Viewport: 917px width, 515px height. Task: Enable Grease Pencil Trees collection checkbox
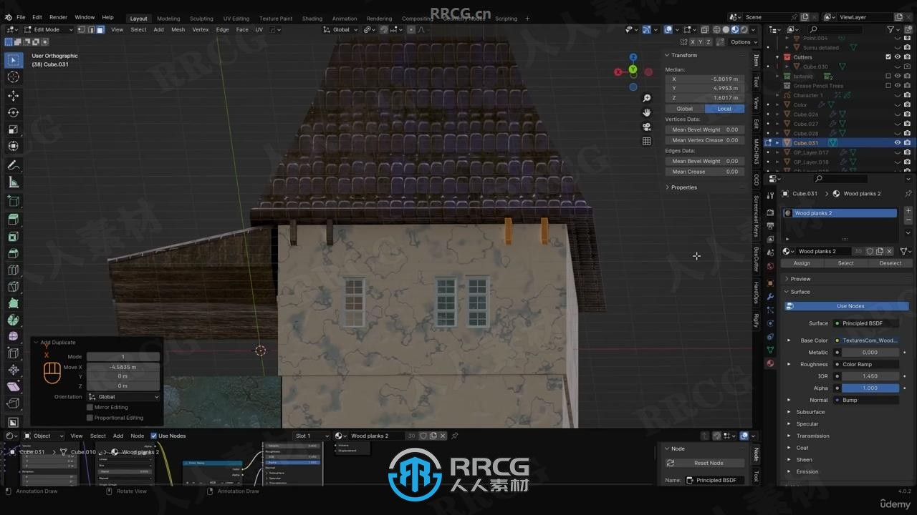pos(888,86)
